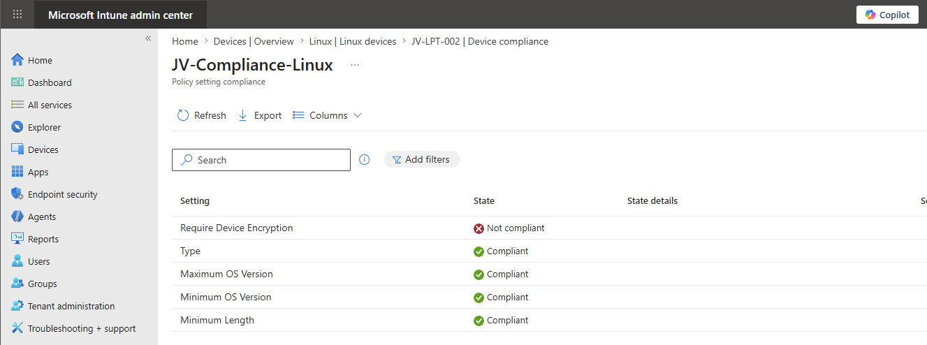Click the Not compliant state text

(x=516, y=228)
